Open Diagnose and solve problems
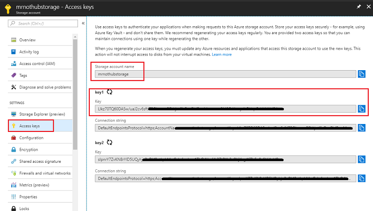The height and width of the screenshot is (211, 373). (45, 87)
